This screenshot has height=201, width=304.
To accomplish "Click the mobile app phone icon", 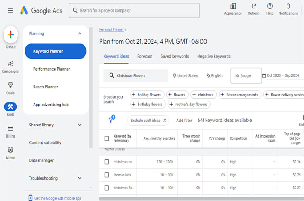I will (x=30, y=198).
